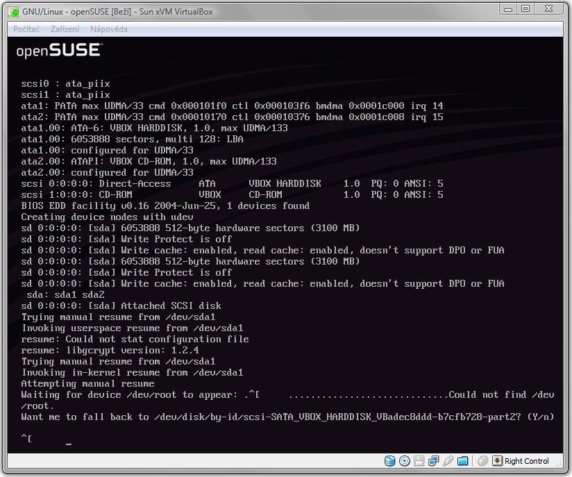Click 'Invoking userspace resume from /dev/sda1' line
This screenshot has width=572, height=477.
[x=132, y=328]
